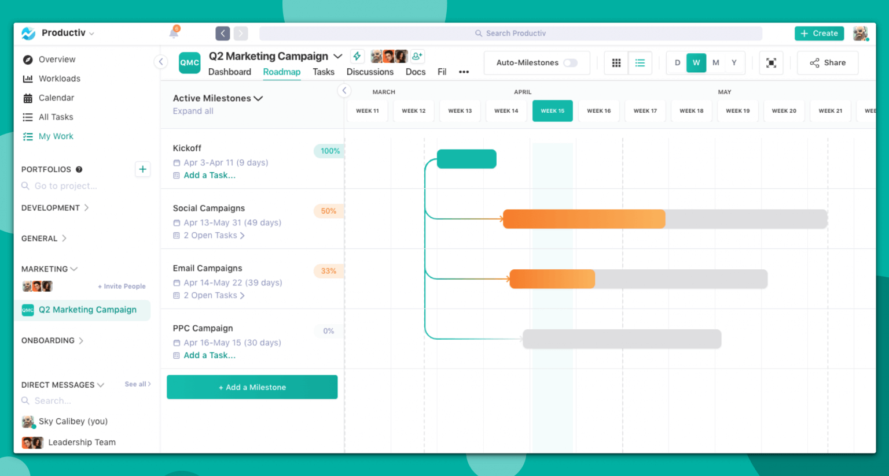Select the list view icon
889x476 pixels.
(640, 62)
